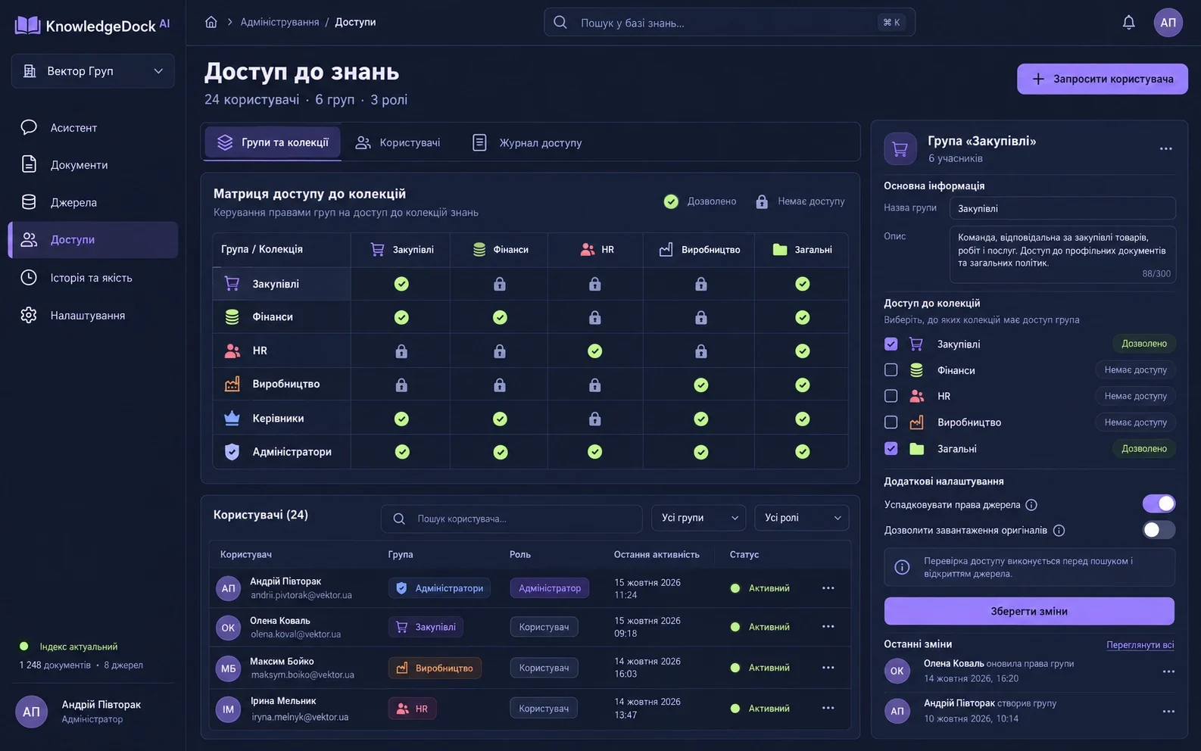Click the Опис description text area

1062,254
